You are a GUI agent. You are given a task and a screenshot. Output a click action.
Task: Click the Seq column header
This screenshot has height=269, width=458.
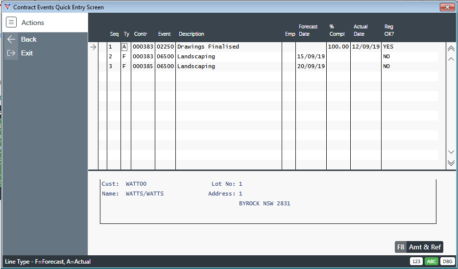(x=114, y=34)
